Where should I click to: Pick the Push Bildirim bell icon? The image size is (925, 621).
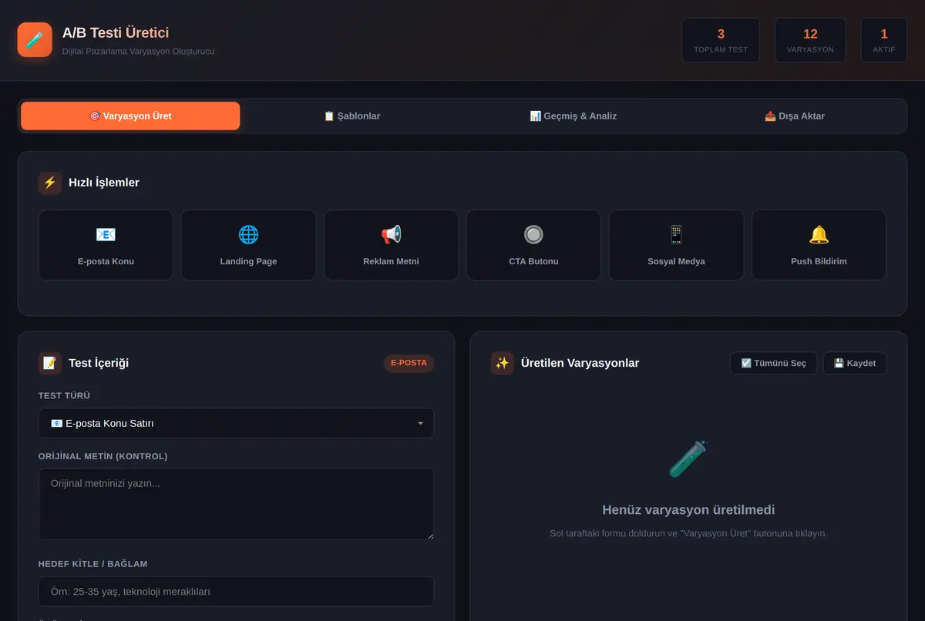click(x=819, y=235)
